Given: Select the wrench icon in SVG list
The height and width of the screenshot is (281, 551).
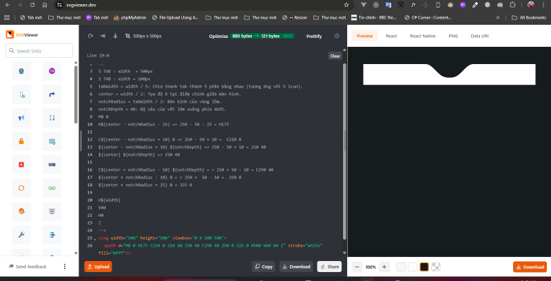Looking at the screenshot, I should pos(21,235).
